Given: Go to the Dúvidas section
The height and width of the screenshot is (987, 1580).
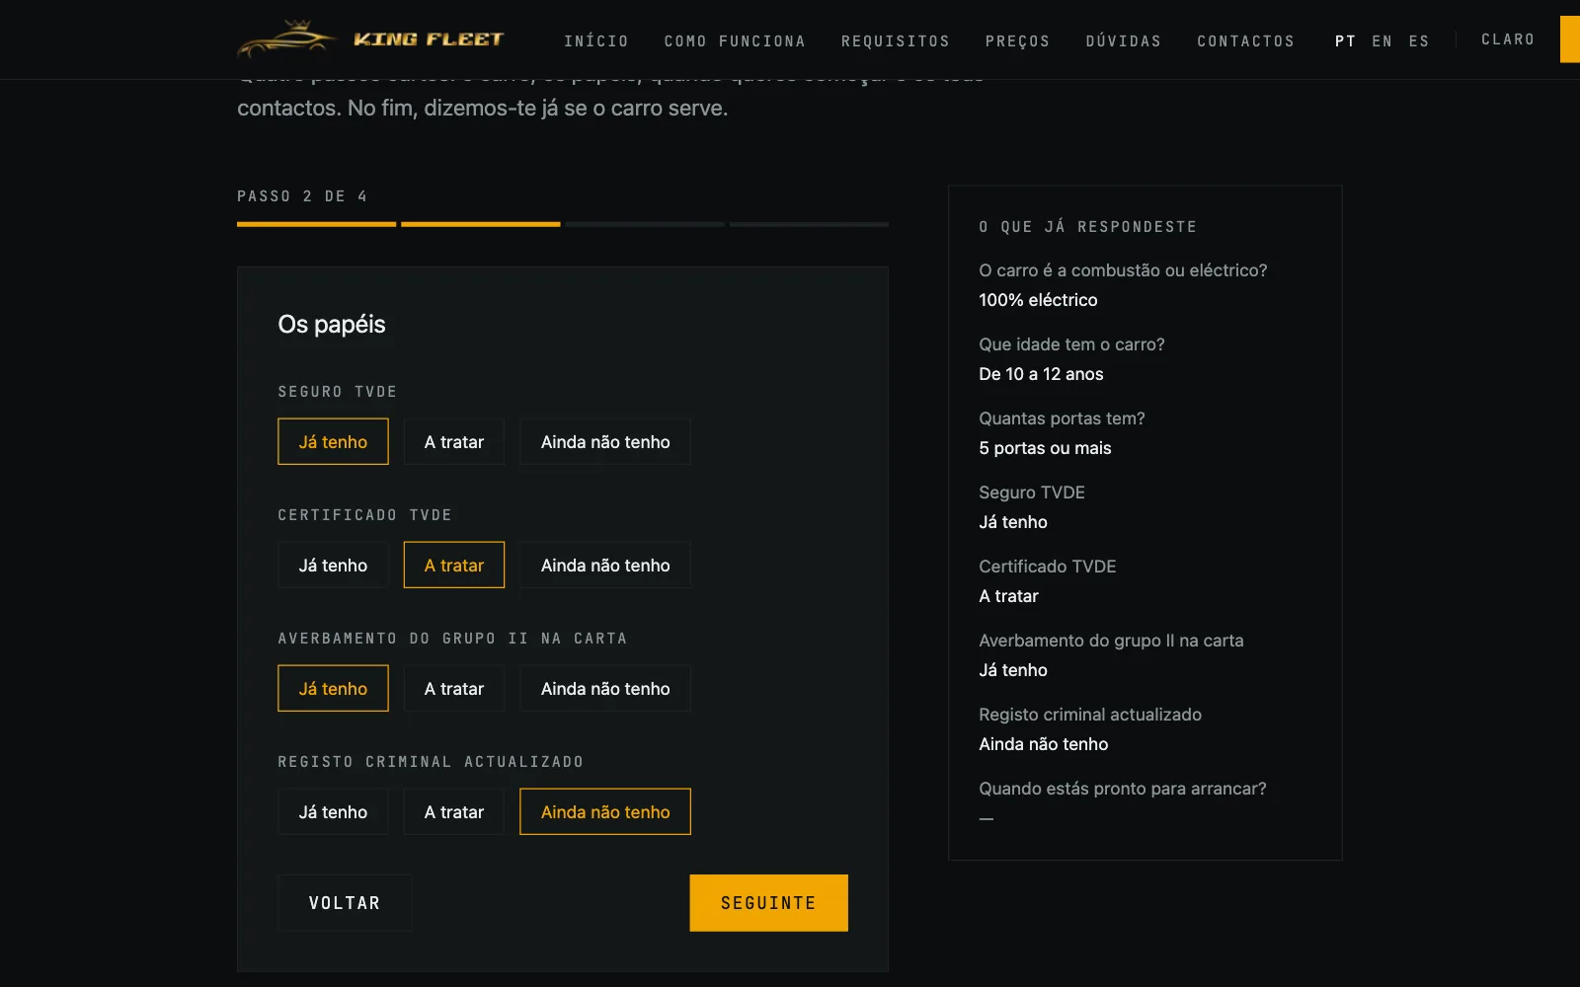Looking at the screenshot, I should (1124, 40).
